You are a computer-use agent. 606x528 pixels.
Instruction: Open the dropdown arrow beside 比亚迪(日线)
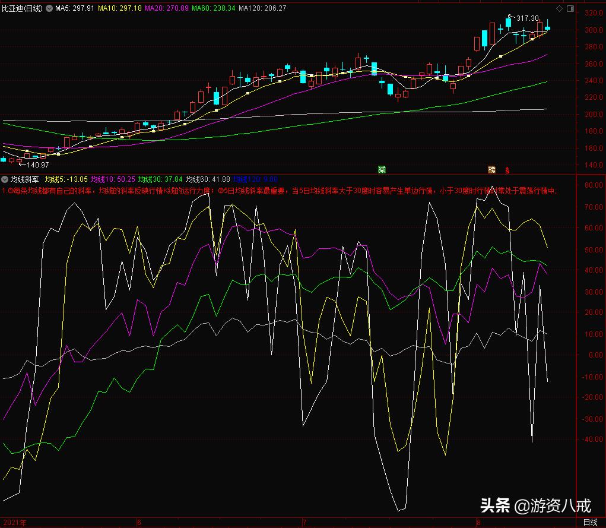point(49,8)
